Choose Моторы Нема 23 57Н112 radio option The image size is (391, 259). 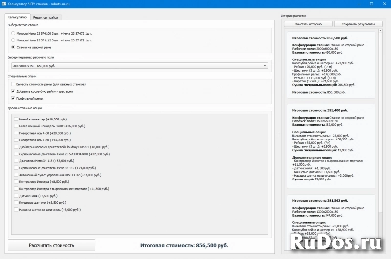(13, 40)
